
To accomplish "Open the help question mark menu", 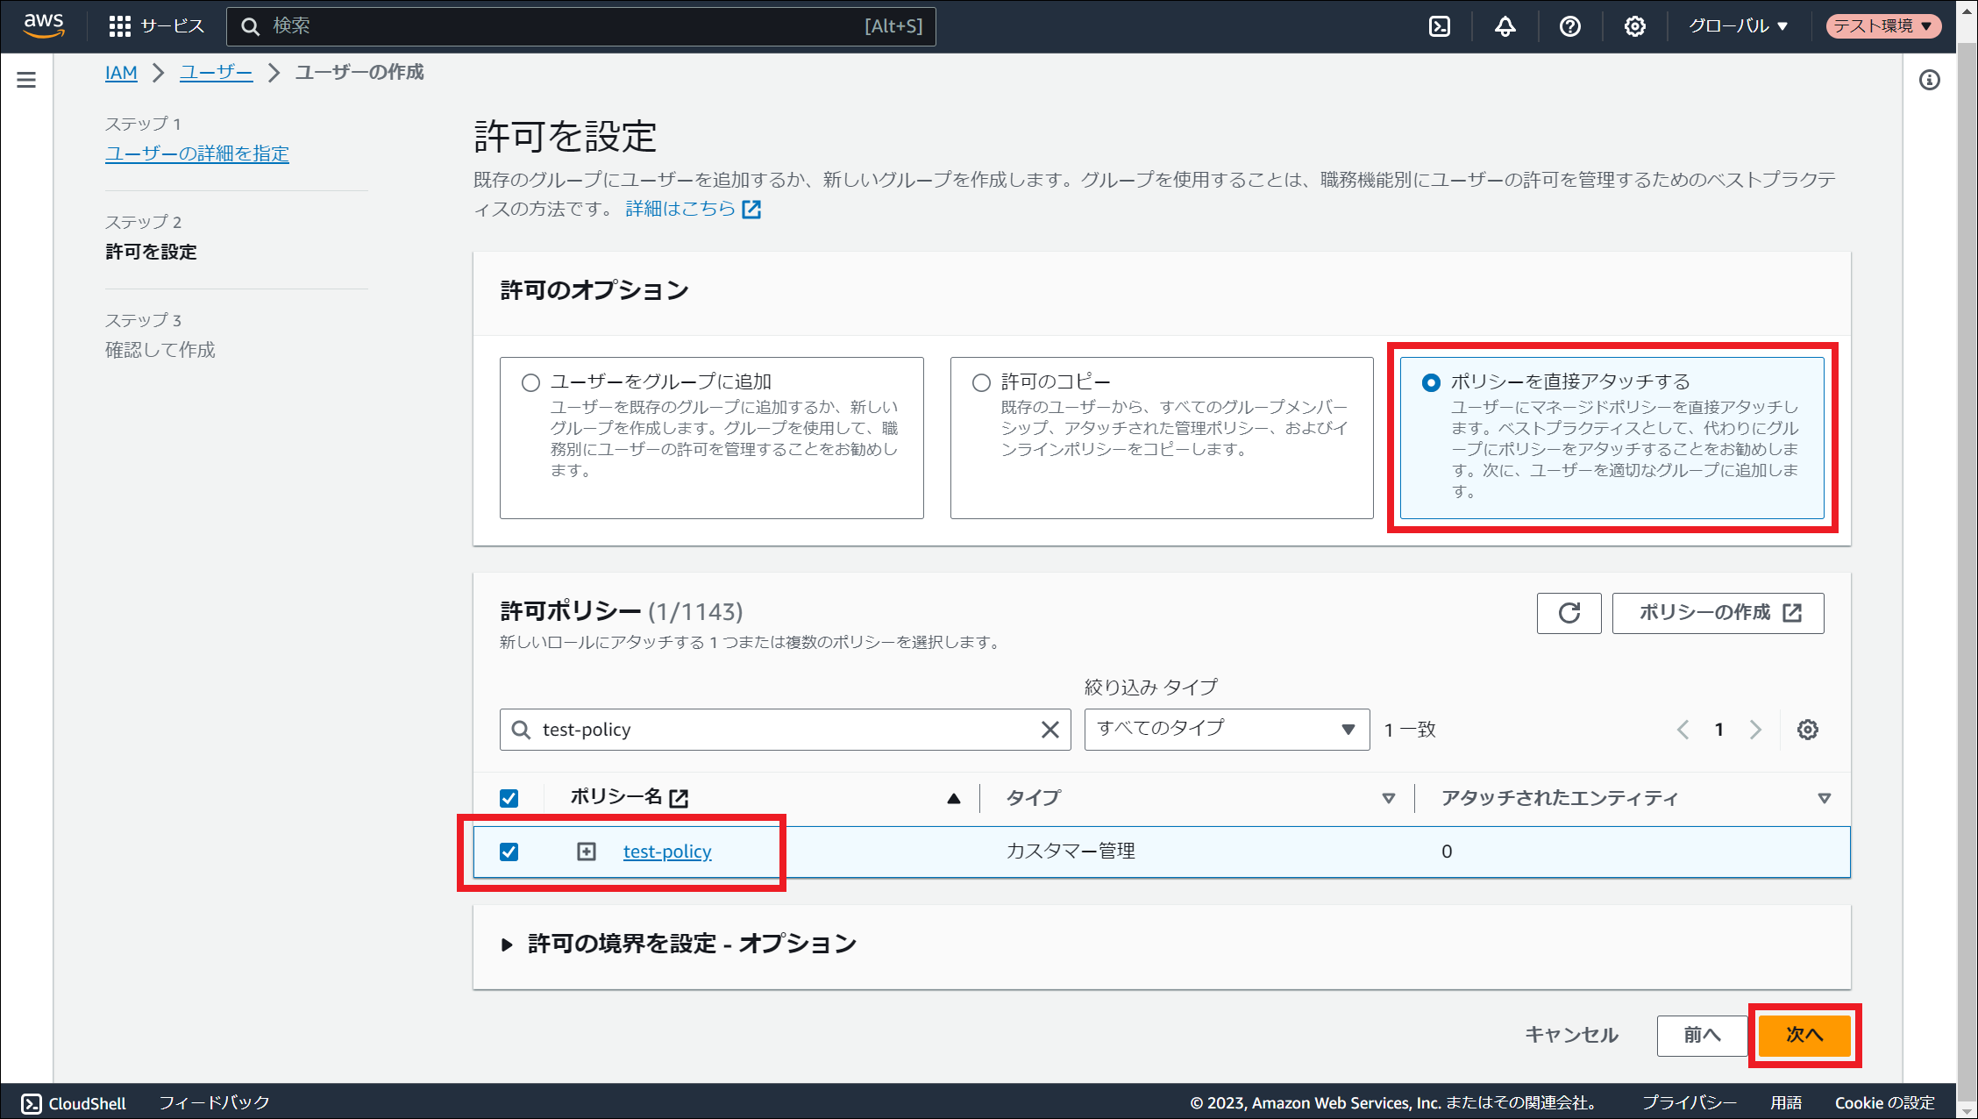I will [1569, 26].
